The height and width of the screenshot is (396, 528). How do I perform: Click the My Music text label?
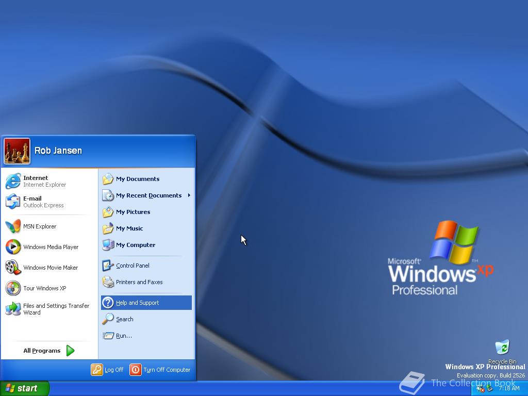click(129, 228)
